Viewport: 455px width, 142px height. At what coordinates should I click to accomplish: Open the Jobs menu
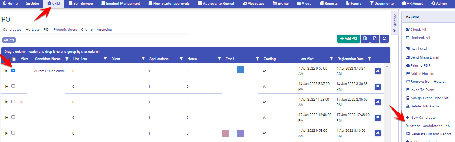pos(33,4)
